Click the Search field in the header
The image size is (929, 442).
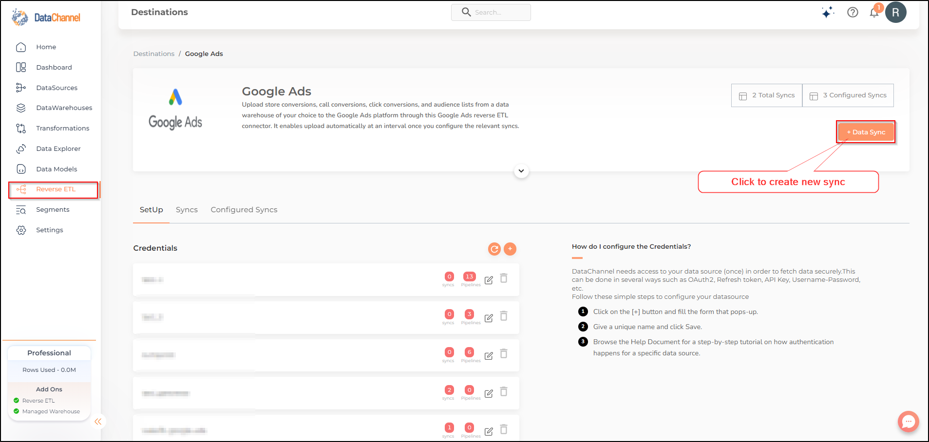pos(491,12)
